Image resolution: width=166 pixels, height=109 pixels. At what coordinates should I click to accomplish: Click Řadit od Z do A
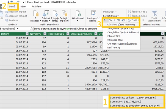click(137, 16)
